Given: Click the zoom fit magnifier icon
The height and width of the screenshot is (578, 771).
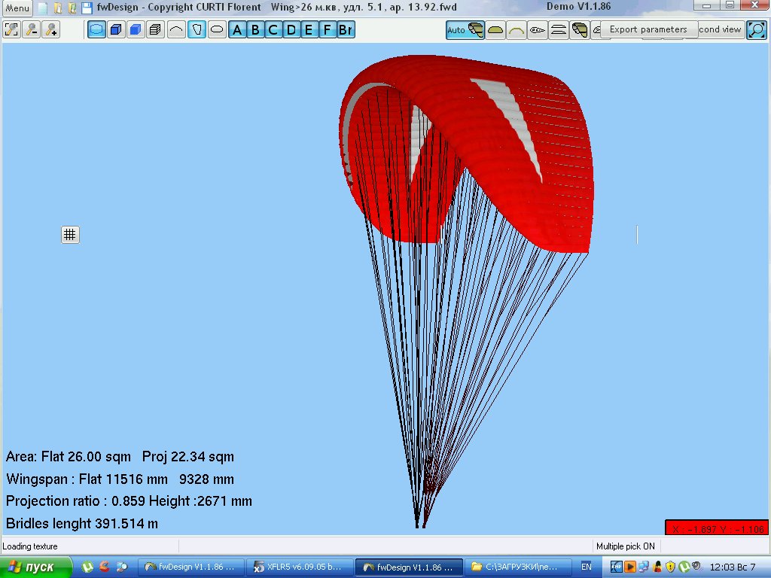Looking at the screenshot, I should tap(12, 30).
